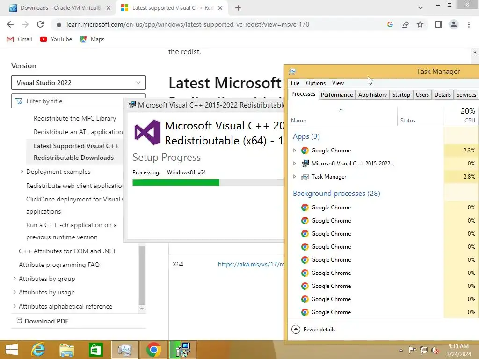Launch Internet Explorer from the taskbar
479x359 pixels.
38,350
